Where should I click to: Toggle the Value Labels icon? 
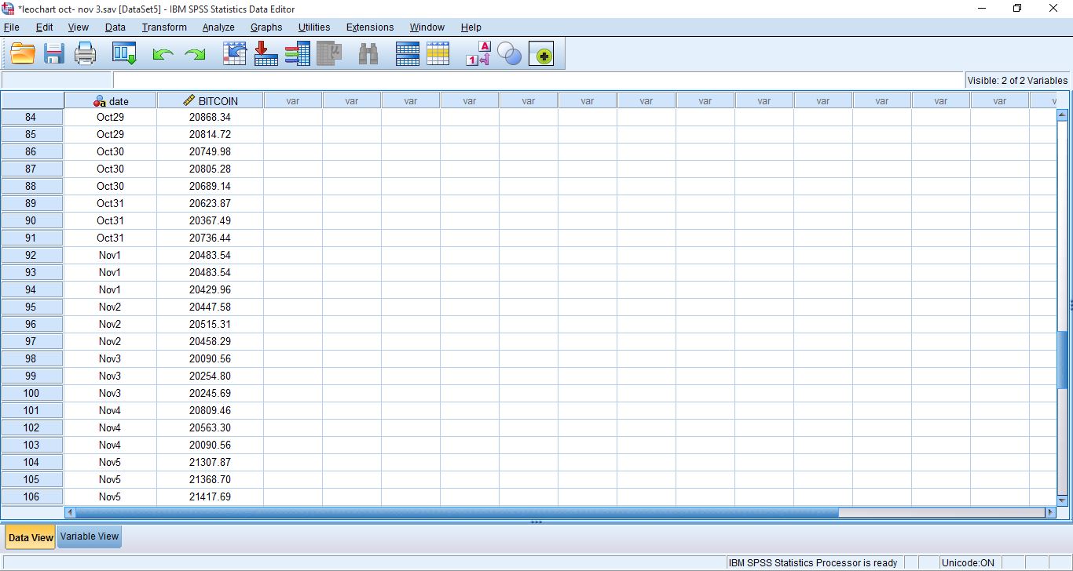pos(478,54)
